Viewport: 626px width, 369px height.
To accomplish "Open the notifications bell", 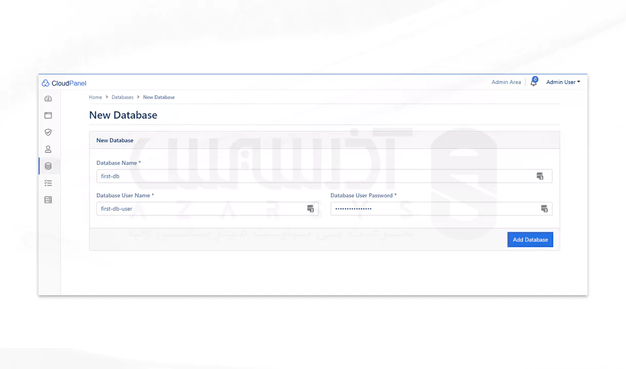I will pos(534,82).
